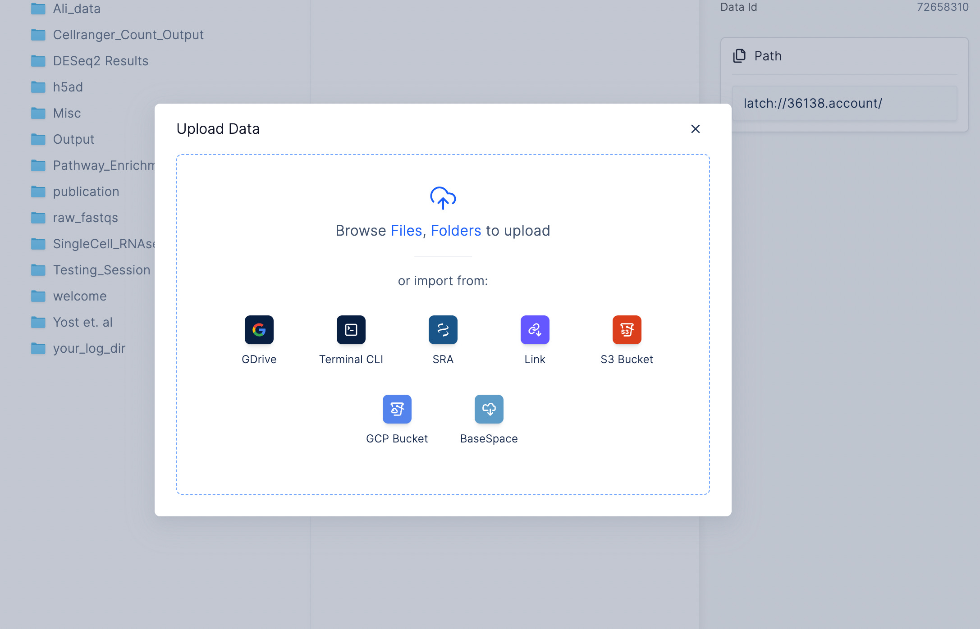Select the your_log_dir folder
Image resolution: width=980 pixels, height=629 pixels.
[x=78, y=348]
